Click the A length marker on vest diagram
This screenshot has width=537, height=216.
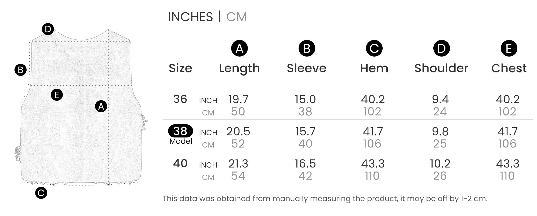click(101, 106)
